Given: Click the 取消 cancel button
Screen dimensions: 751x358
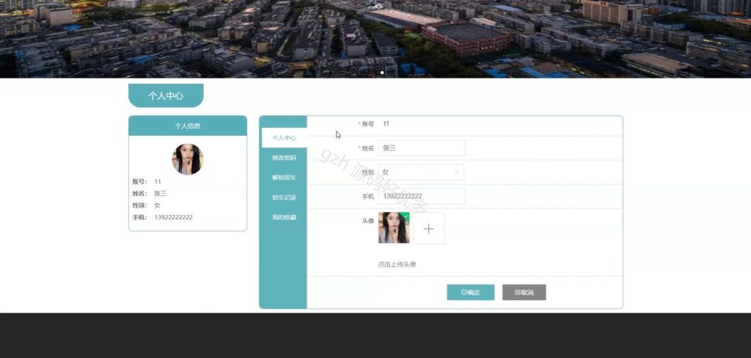Looking at the screenshot, I should [x=524, y=293].
